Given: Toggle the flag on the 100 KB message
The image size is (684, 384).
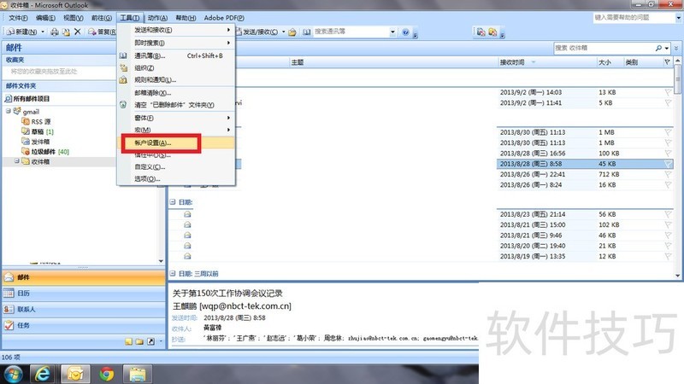Looking at the screenshot, I should pos(668,154).
